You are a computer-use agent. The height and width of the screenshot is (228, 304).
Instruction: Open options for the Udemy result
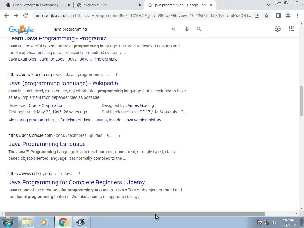[x=80, y=174]
